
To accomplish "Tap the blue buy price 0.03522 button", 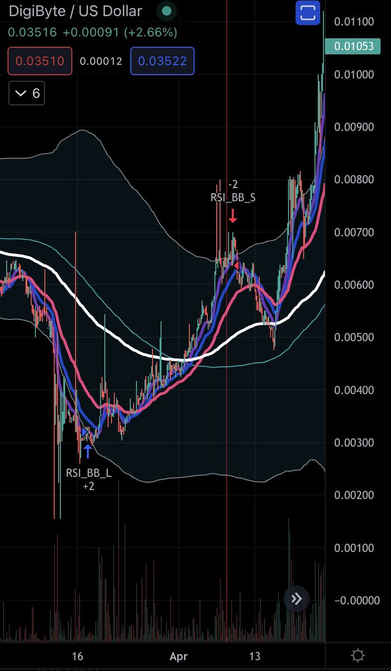I will (x=163, y=61).
